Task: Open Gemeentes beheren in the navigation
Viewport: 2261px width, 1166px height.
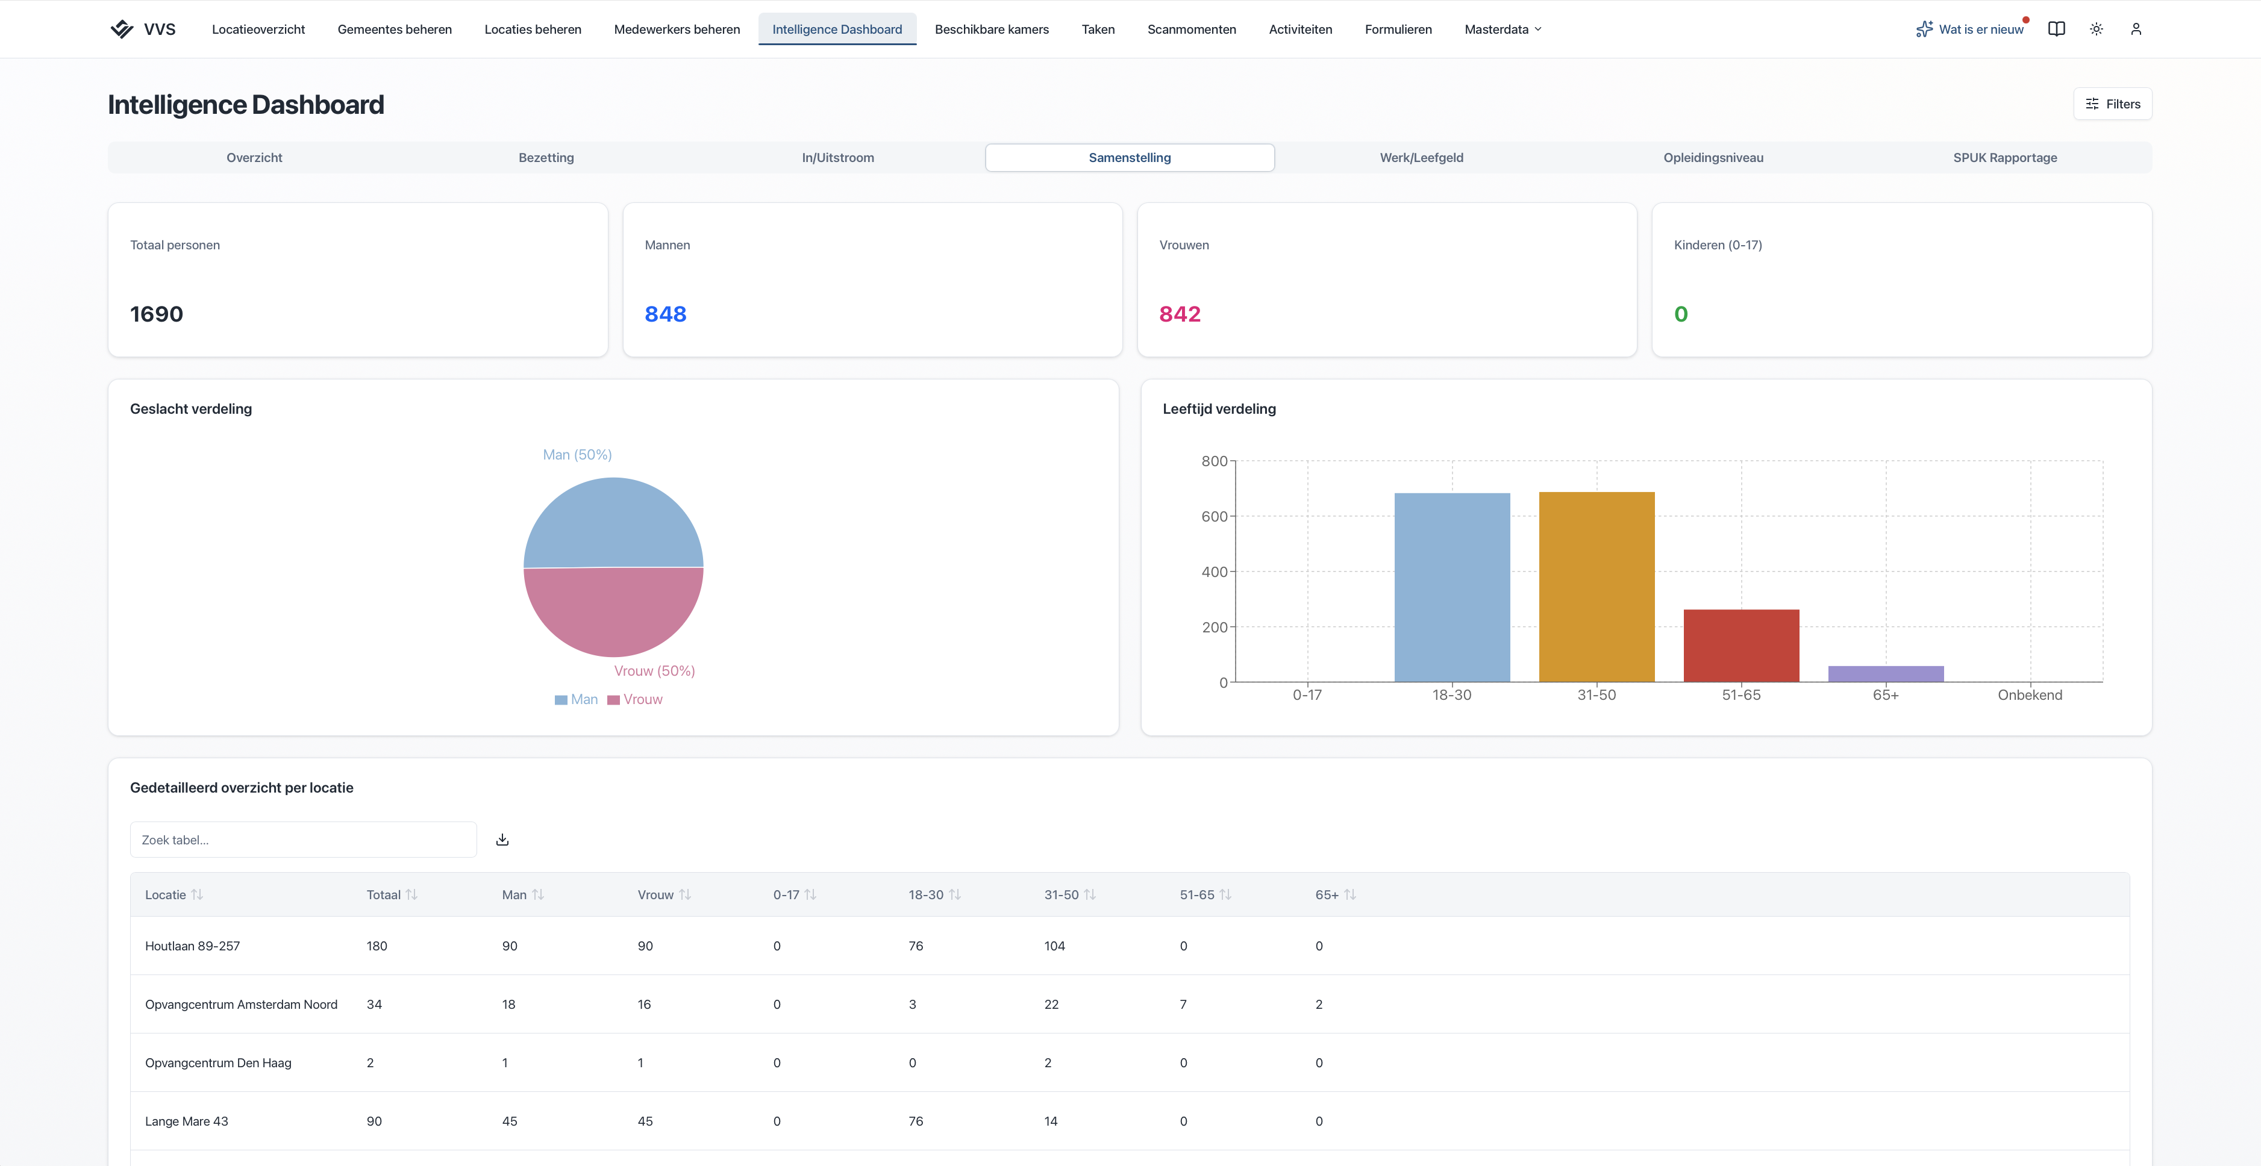Action: click(x=395, y=29)
